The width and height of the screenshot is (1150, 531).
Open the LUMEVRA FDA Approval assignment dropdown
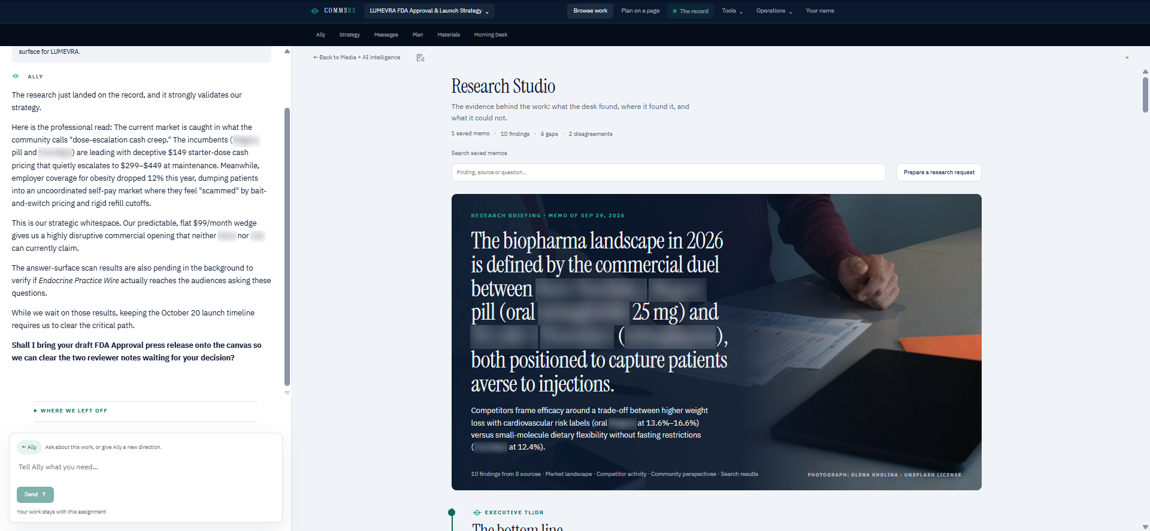tap(429, 11)
